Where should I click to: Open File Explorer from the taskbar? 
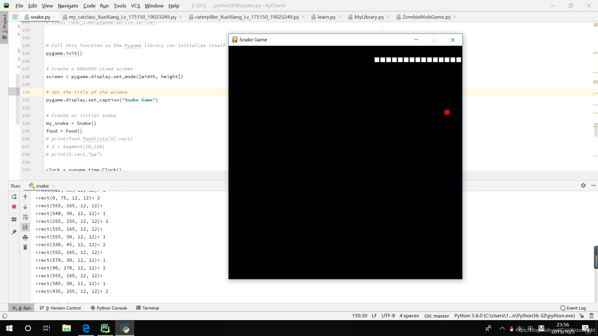66,328
